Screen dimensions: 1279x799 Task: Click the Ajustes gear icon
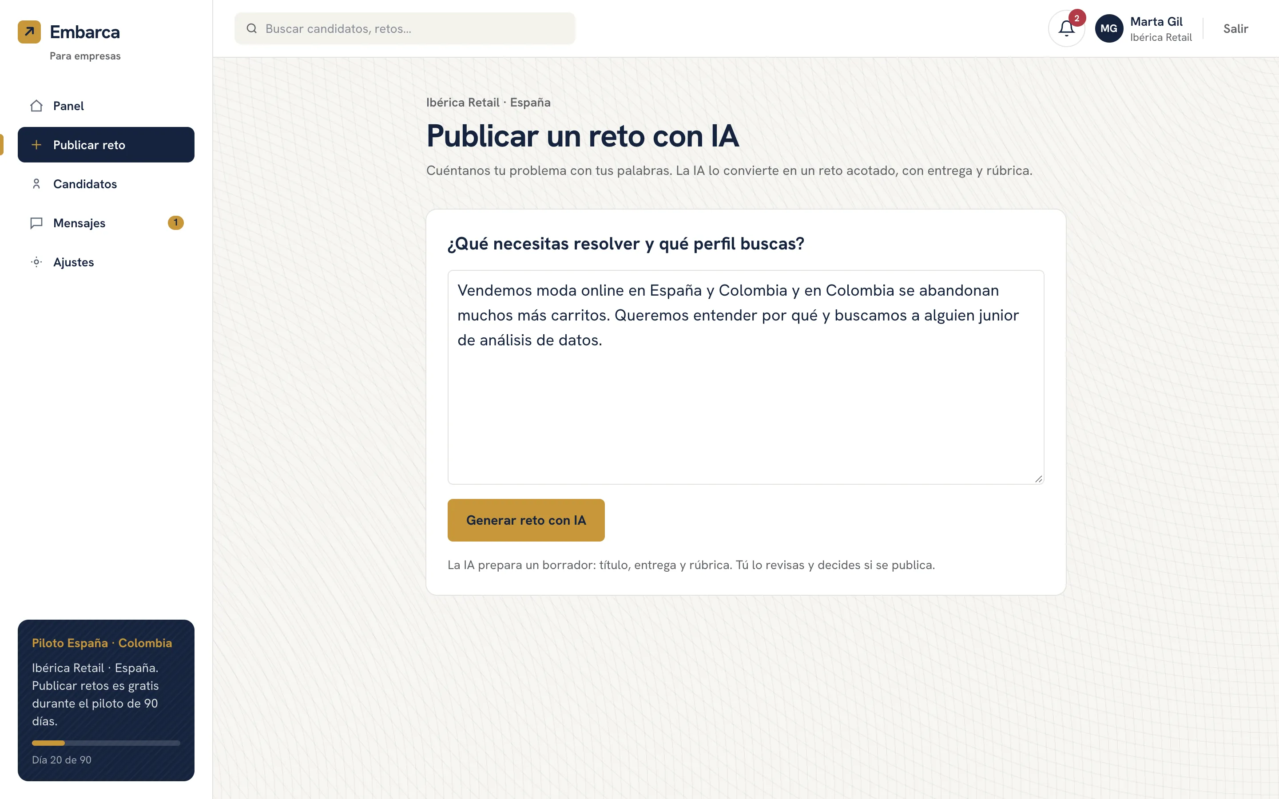[x=36, y=262]
